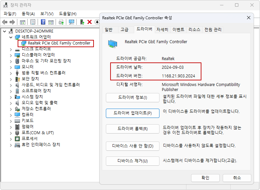
Task: Click the driver provider value Realtek
Action: [x=168, y=59]
